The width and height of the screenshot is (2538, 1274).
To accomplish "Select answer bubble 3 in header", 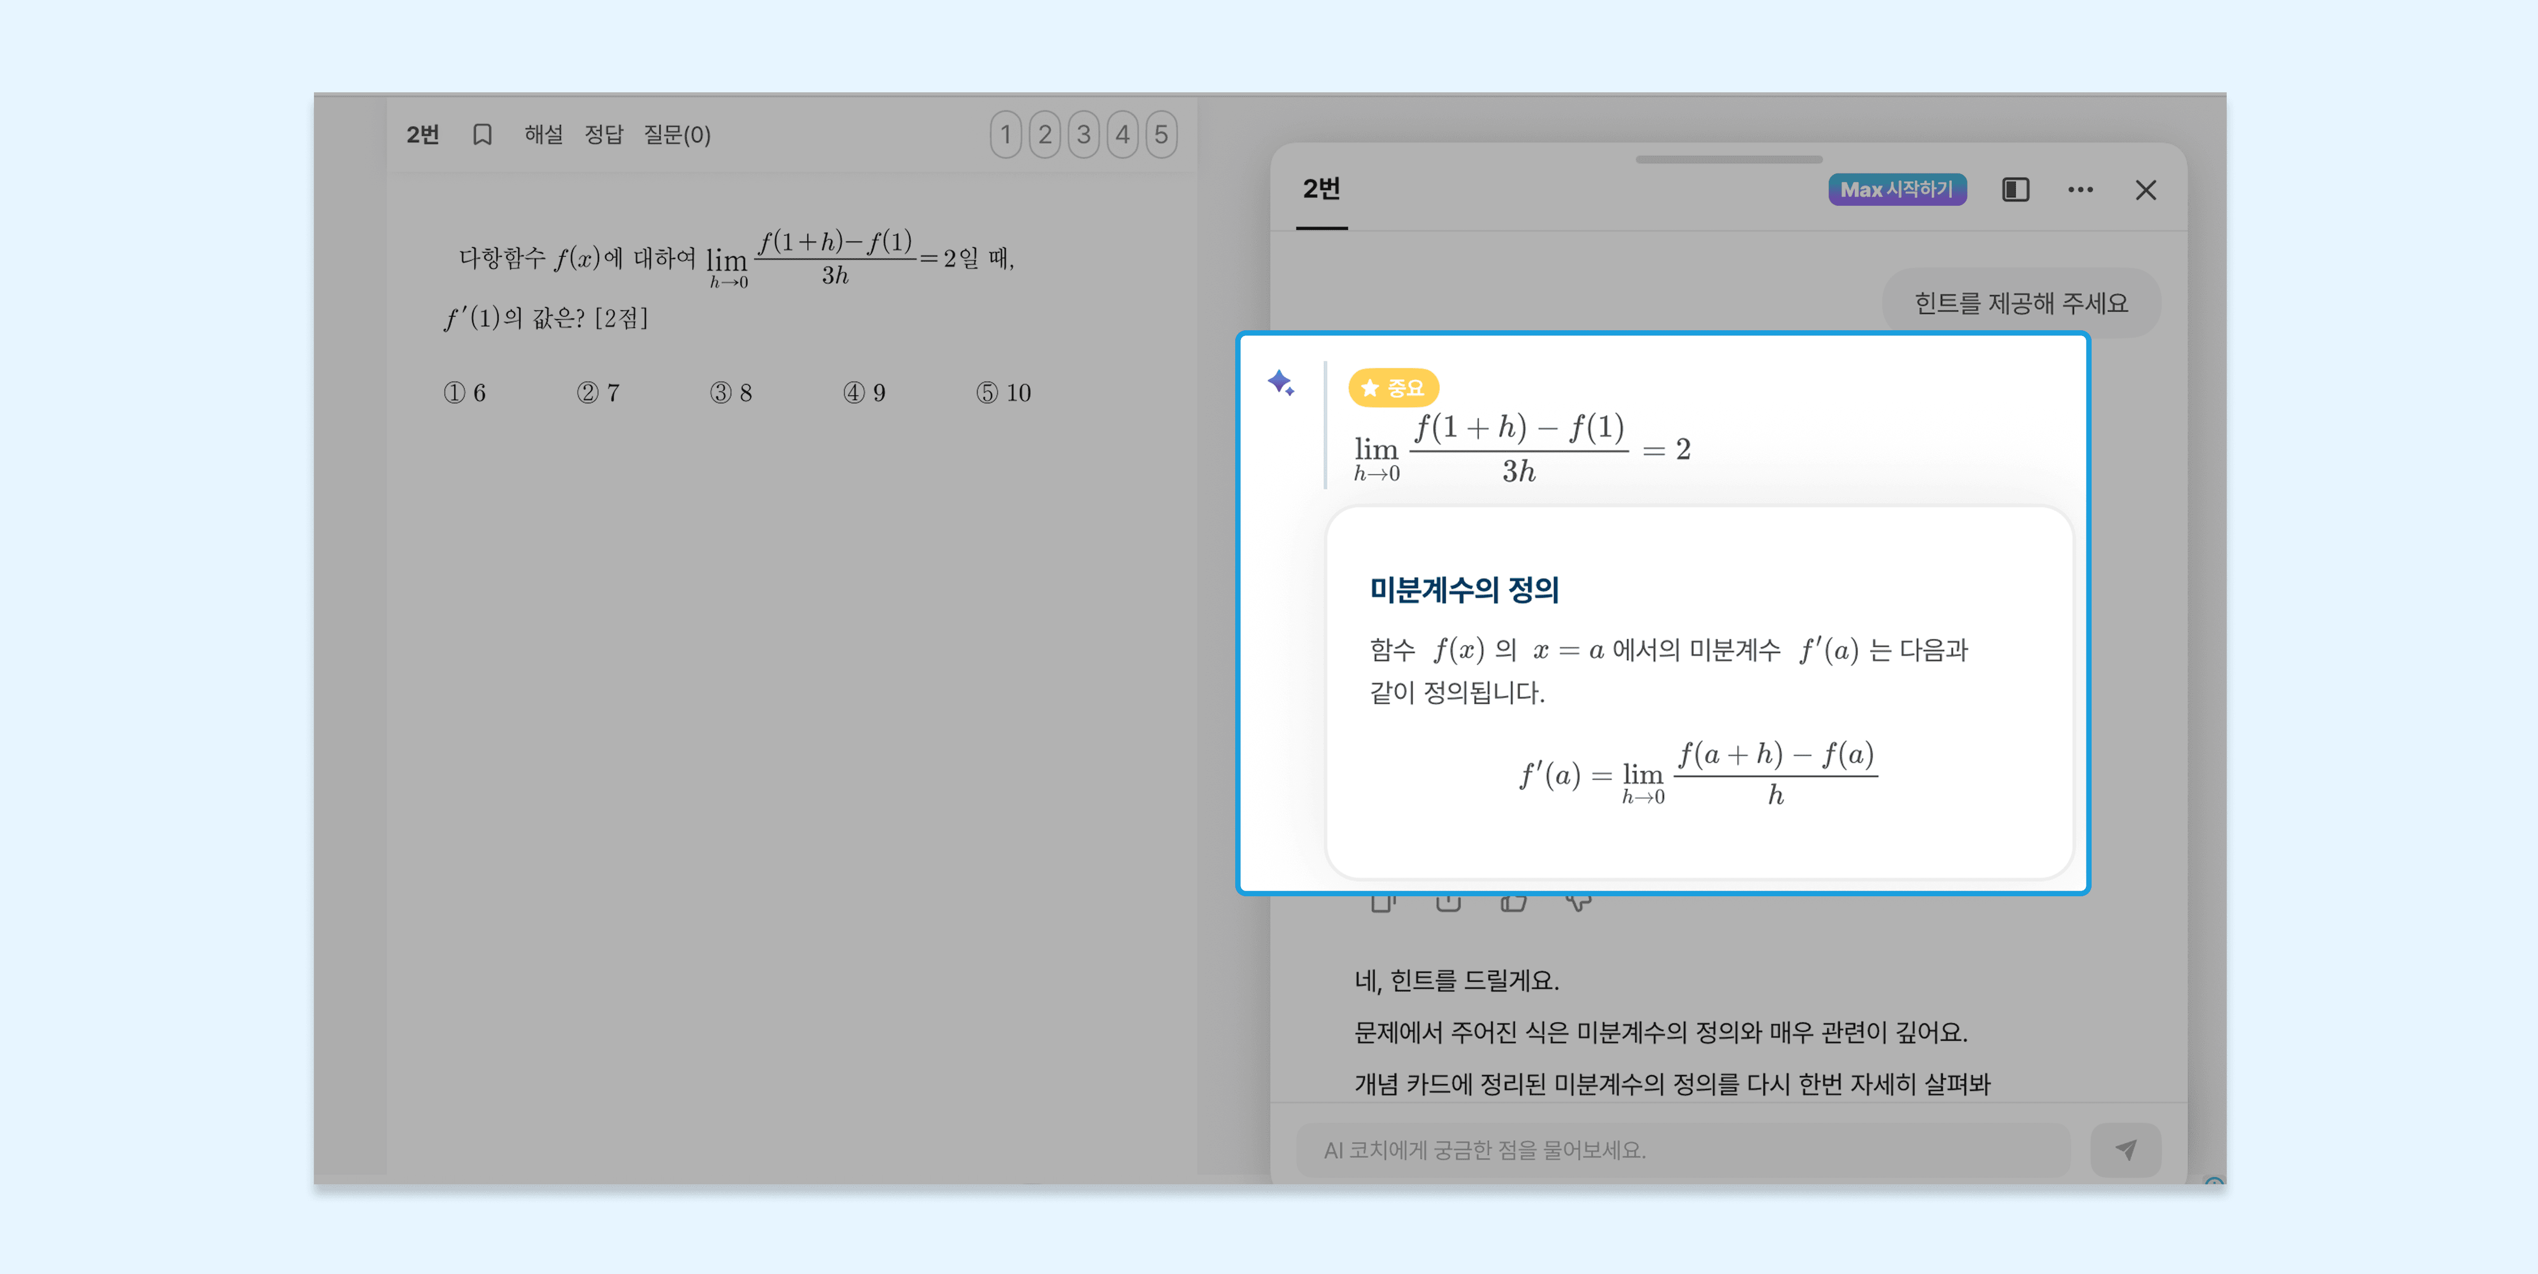I will coord(1083,134).
